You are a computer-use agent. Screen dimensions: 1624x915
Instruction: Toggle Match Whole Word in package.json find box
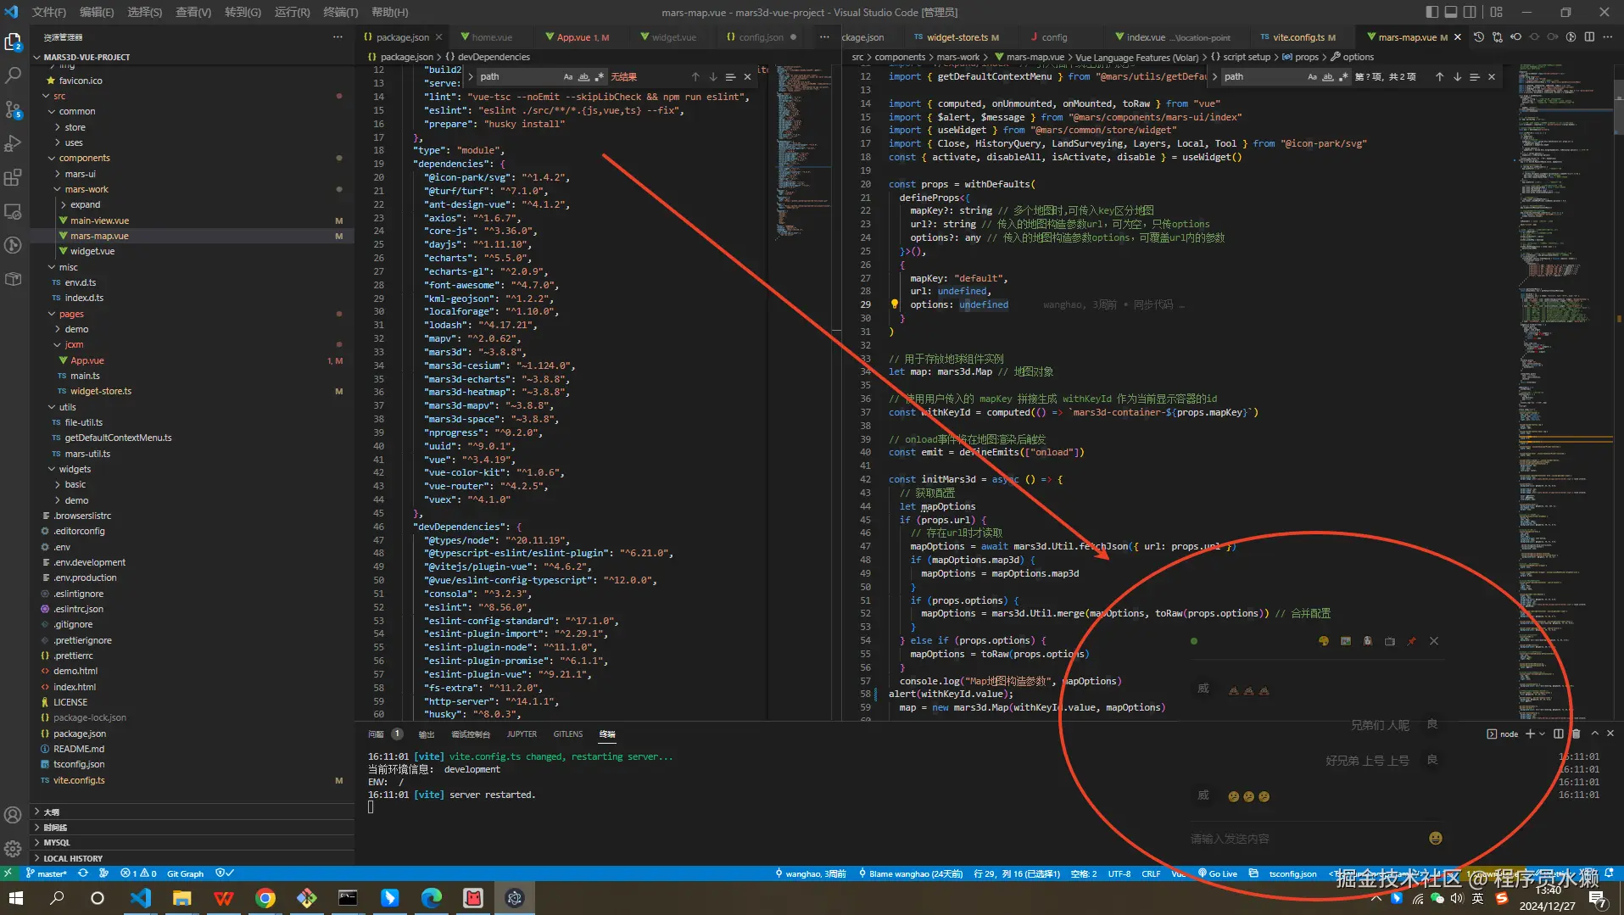point(583,77)
